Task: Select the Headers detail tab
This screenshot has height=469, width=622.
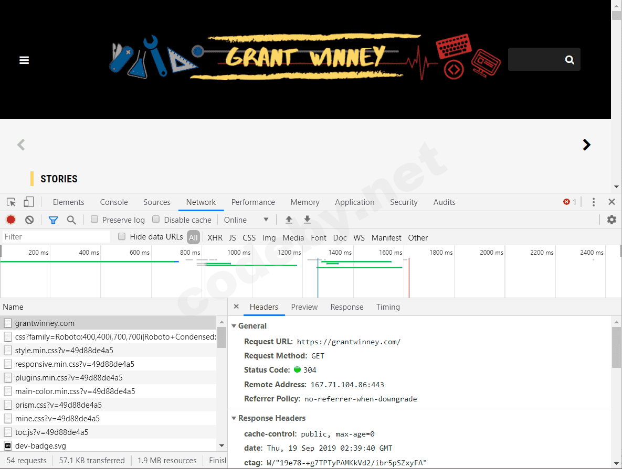Action: (264, 307)
